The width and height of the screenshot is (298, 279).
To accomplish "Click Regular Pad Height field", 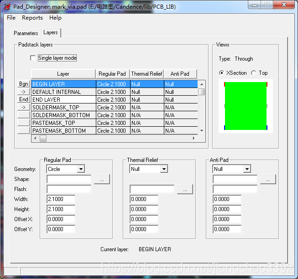I will (61, 209).
